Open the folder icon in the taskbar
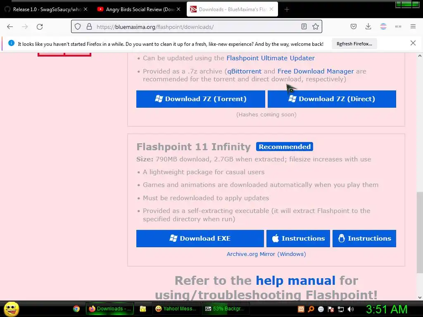Screen dimensions: 423x317 pos(143,309)
